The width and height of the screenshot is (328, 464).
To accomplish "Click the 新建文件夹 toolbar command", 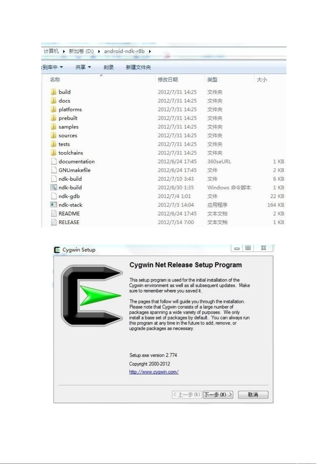I will pyautogui.click(x=138, y=67).
